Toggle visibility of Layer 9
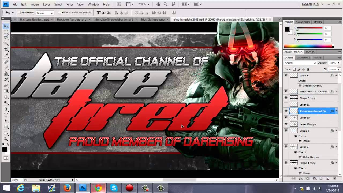 coord(286,147)
